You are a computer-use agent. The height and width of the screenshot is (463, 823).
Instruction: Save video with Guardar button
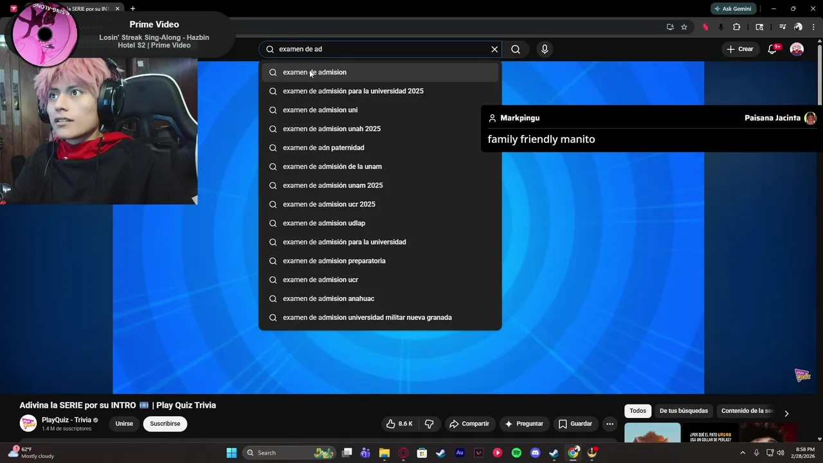[x=575, y=424]
